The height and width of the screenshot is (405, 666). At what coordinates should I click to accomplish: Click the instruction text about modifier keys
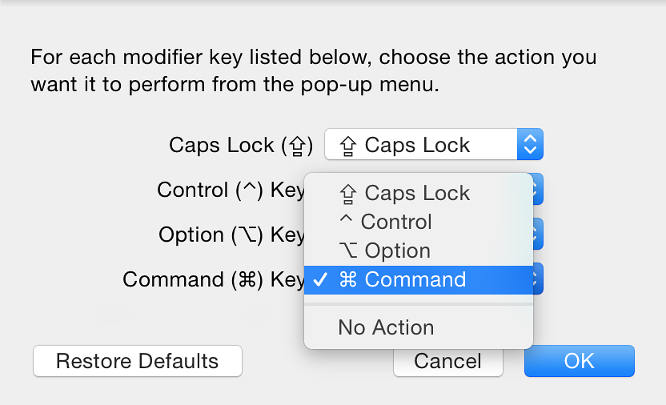(x=314, y=70)
